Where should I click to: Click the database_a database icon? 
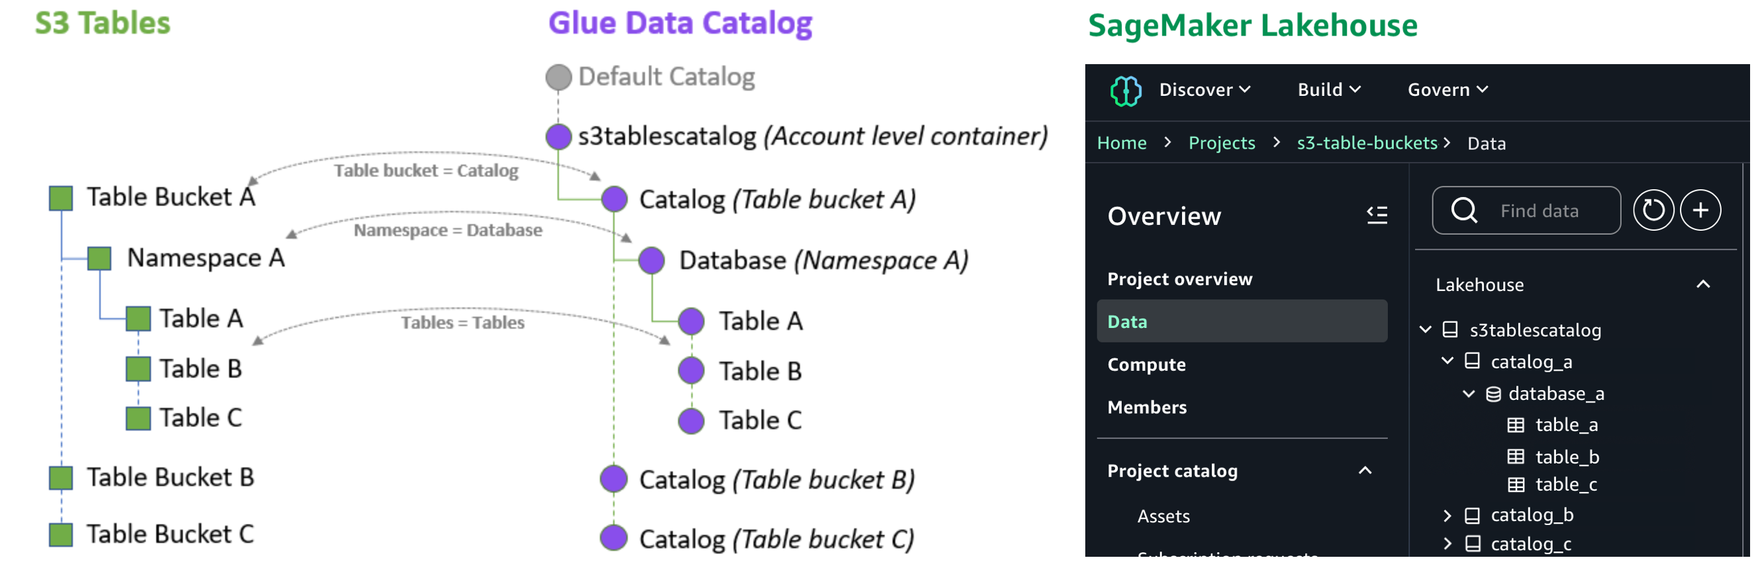[1493, 394]
